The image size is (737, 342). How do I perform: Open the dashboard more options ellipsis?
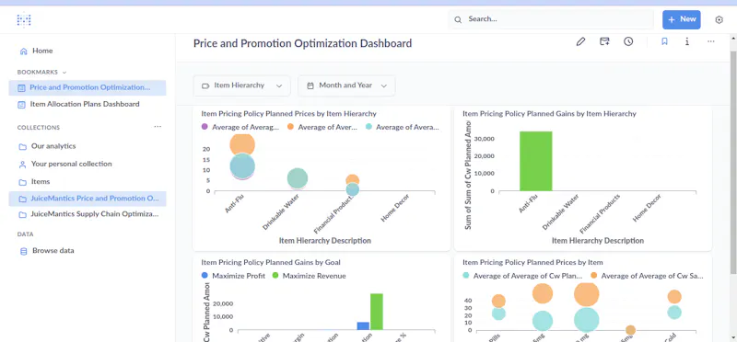[x=710, y=41]
